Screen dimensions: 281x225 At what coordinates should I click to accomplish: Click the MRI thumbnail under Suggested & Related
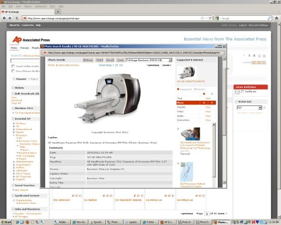tap(187, 73)
